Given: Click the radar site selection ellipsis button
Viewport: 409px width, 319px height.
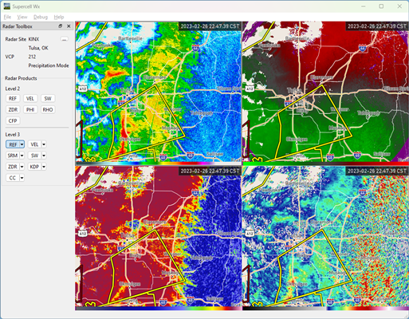Looking at the screenshot, I should coord(64,39).
